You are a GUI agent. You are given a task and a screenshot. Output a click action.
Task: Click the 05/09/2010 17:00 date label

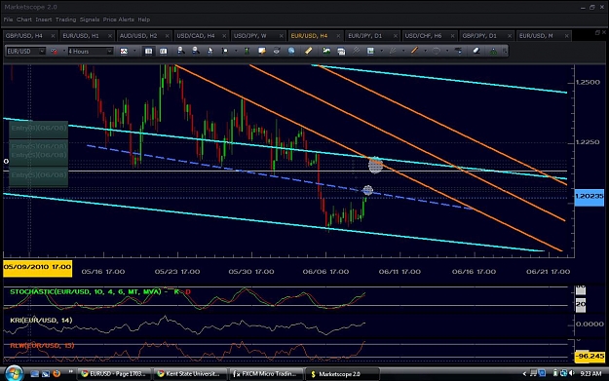tap(37, 268)
